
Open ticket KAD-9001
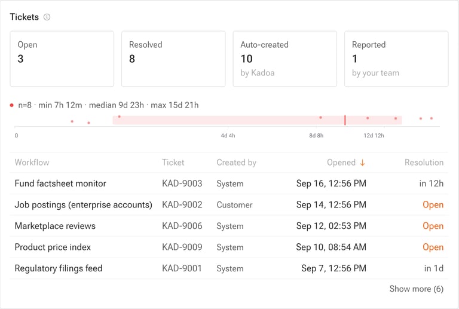point(182,268)
